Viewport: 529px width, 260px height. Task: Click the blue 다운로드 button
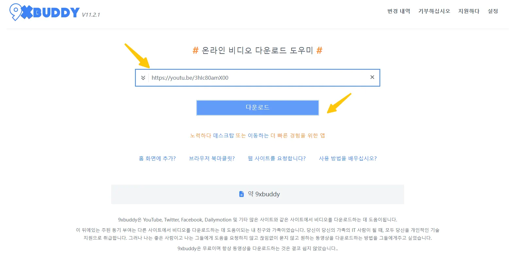click(258, 107)
